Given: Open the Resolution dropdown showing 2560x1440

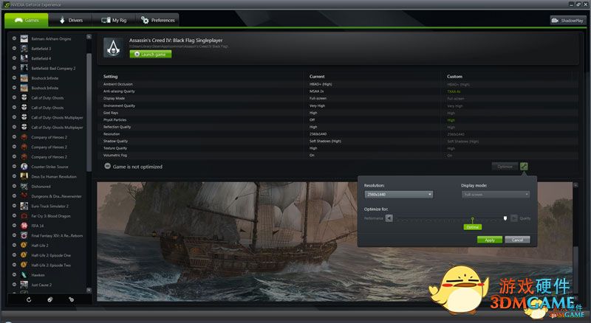Looking at the screenshot, I should click(x=398, y=194).
